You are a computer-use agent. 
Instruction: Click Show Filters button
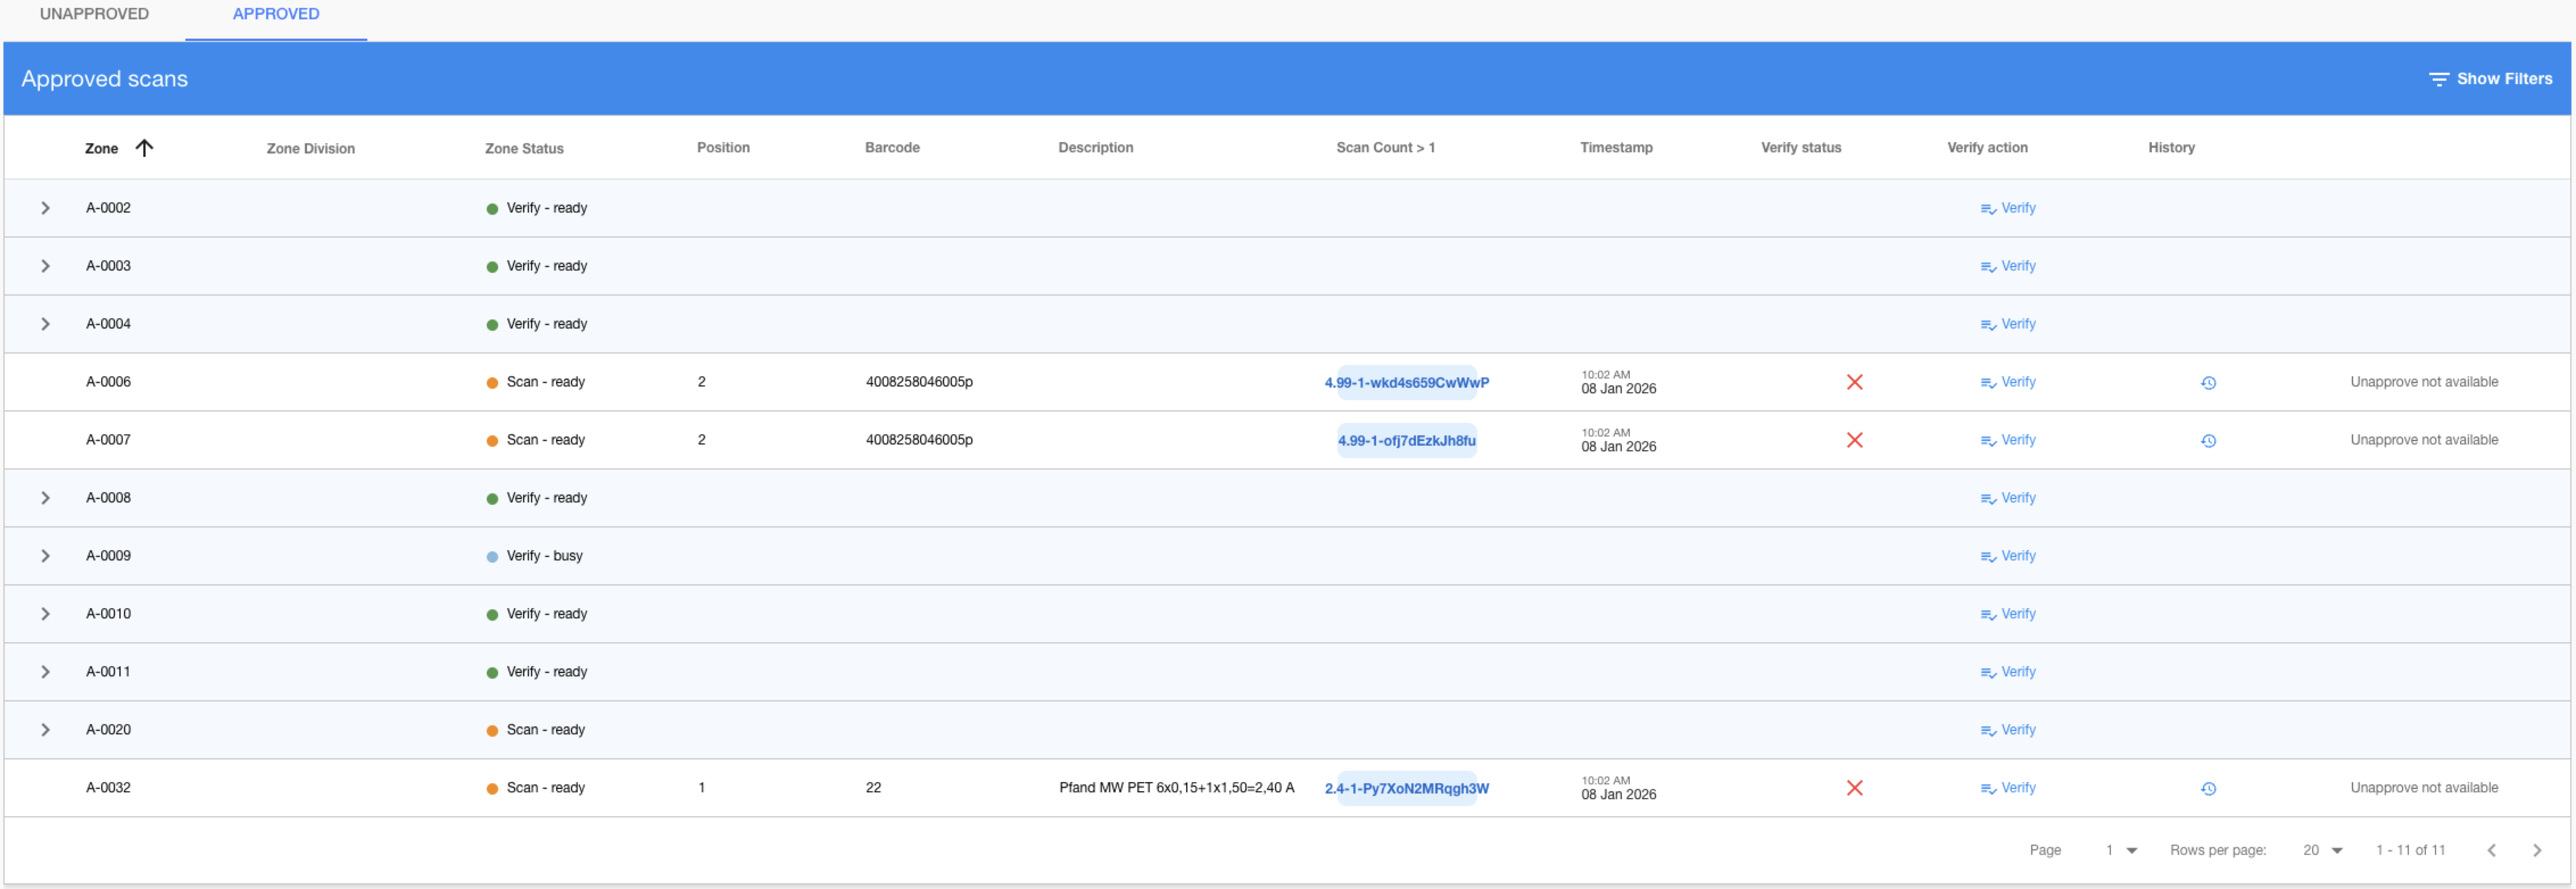pyautogui.click(x=2490, y=79)
